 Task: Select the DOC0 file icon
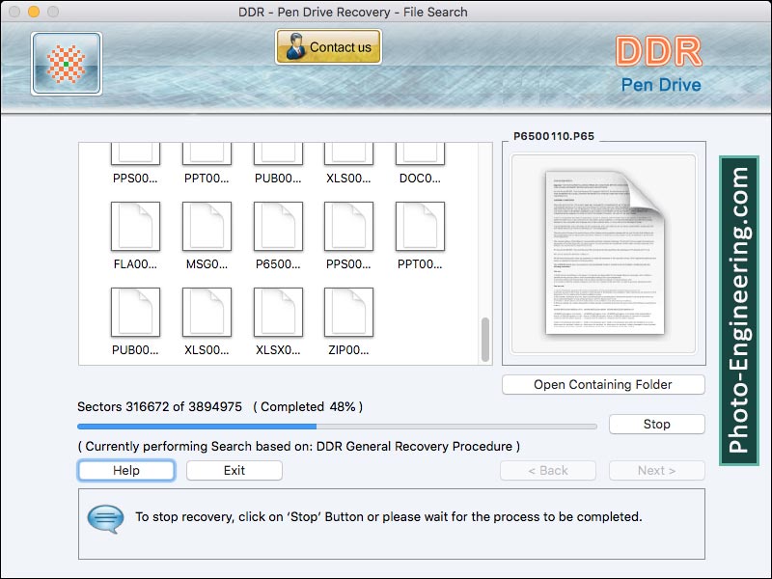click(420, 154)
